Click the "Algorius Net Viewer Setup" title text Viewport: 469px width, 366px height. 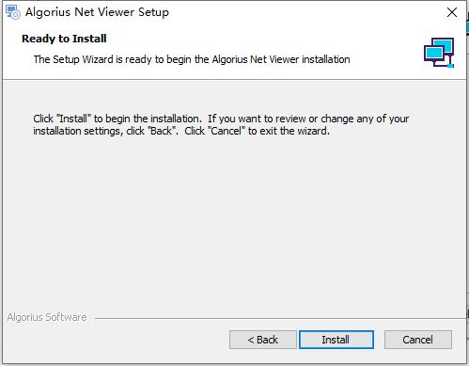point(97,12)
